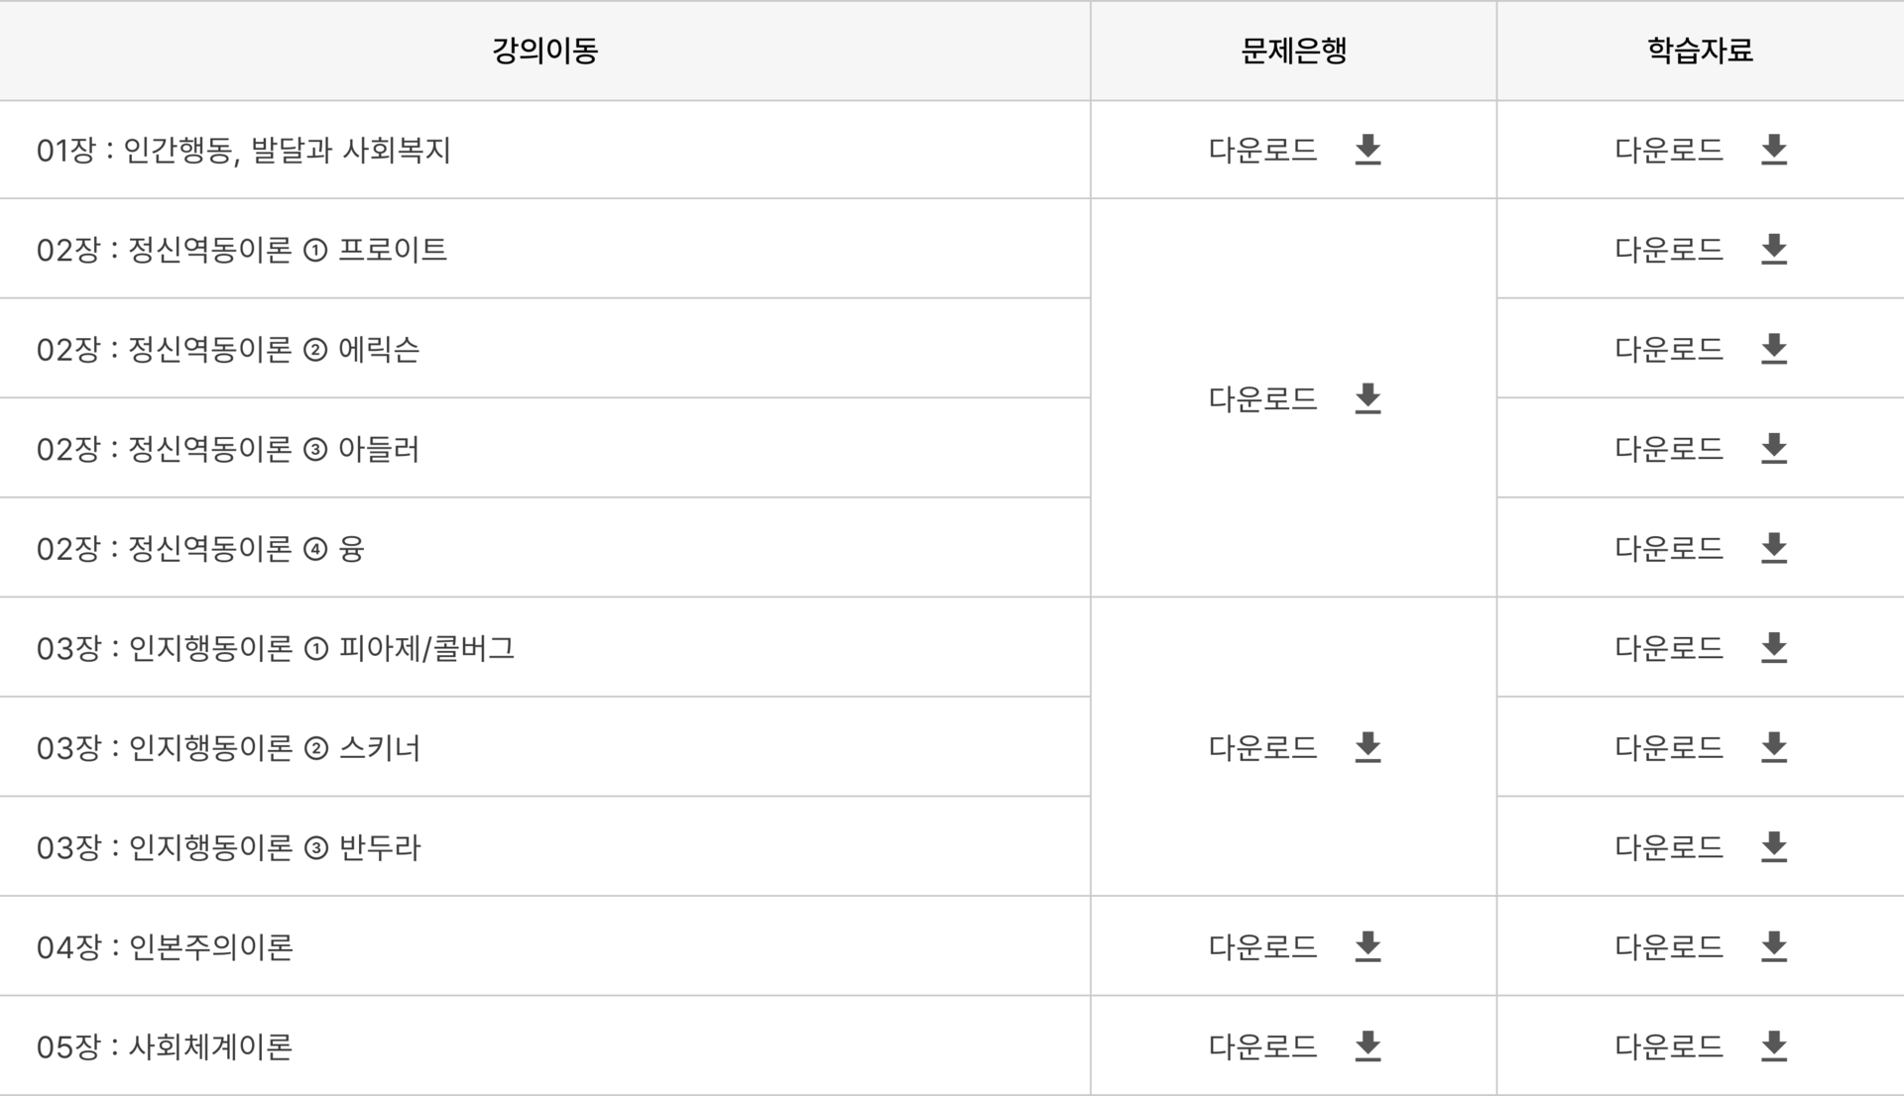The height and width of the screenshot is (1096, 1904).
Task: Open lecture 02장 정신역동이론 ① 프로이트
Action: coord(242,250)
